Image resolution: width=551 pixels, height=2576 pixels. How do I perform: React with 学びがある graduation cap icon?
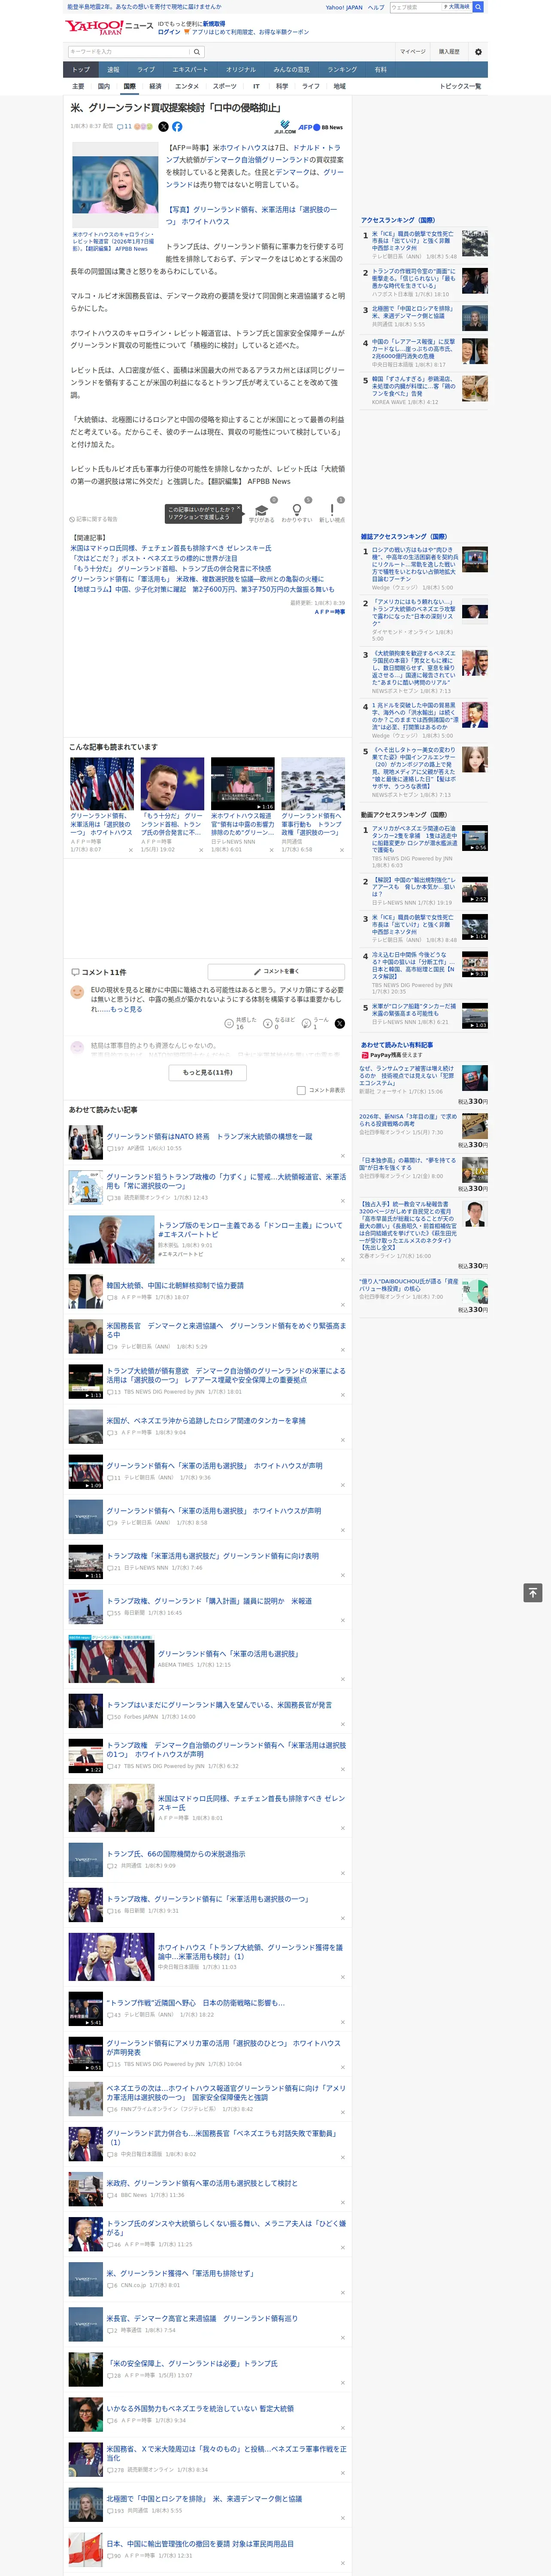point(262,510)
